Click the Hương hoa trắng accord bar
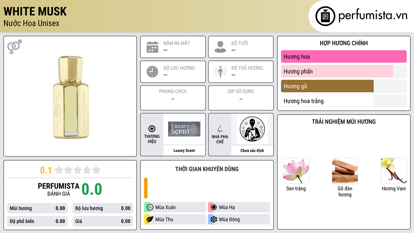The image size is (414, 233). click(x=344, y=101)
